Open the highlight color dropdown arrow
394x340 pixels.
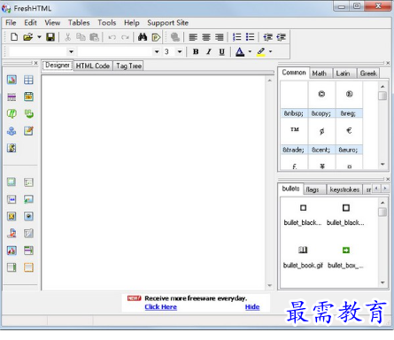coord(270,51)
